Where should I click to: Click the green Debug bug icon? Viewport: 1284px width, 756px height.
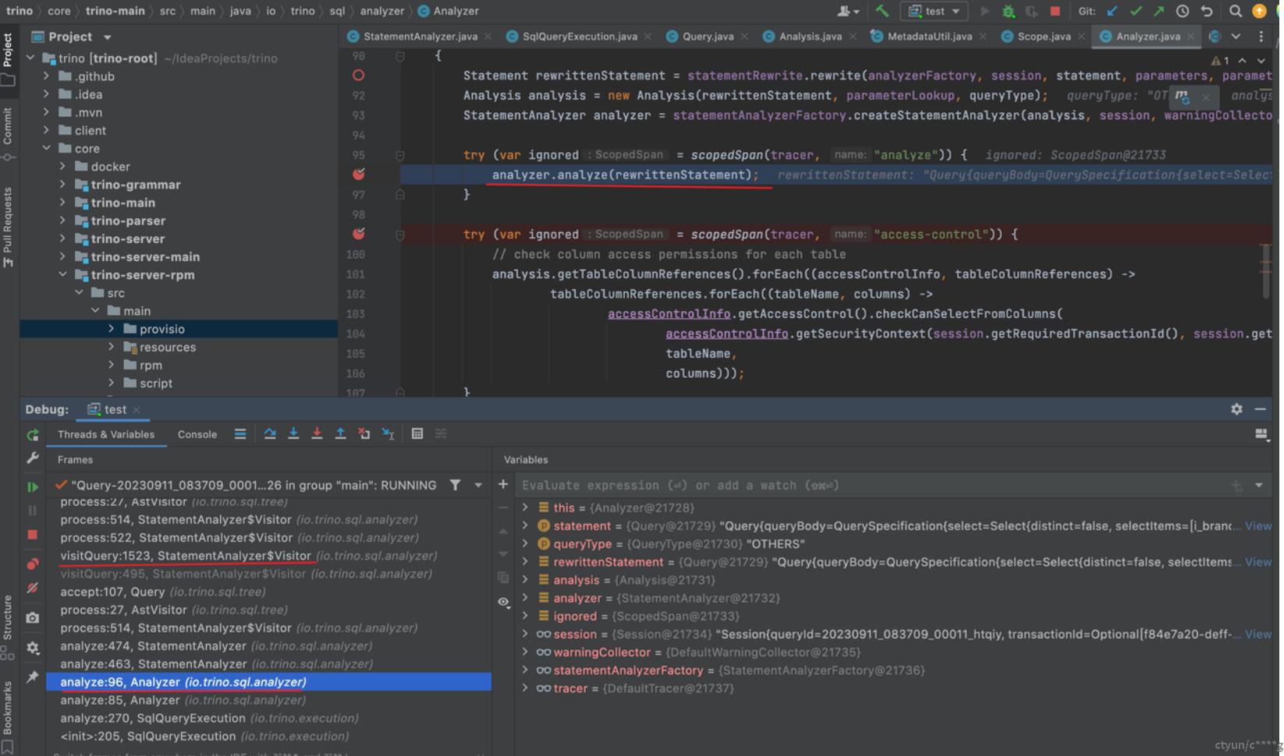[1008, 11]
